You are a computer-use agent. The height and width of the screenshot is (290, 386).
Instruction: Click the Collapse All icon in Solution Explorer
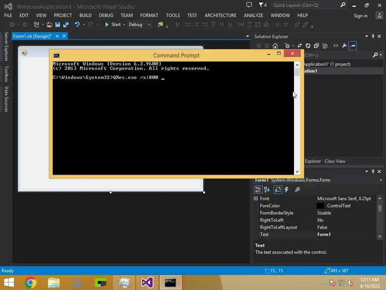316,46
